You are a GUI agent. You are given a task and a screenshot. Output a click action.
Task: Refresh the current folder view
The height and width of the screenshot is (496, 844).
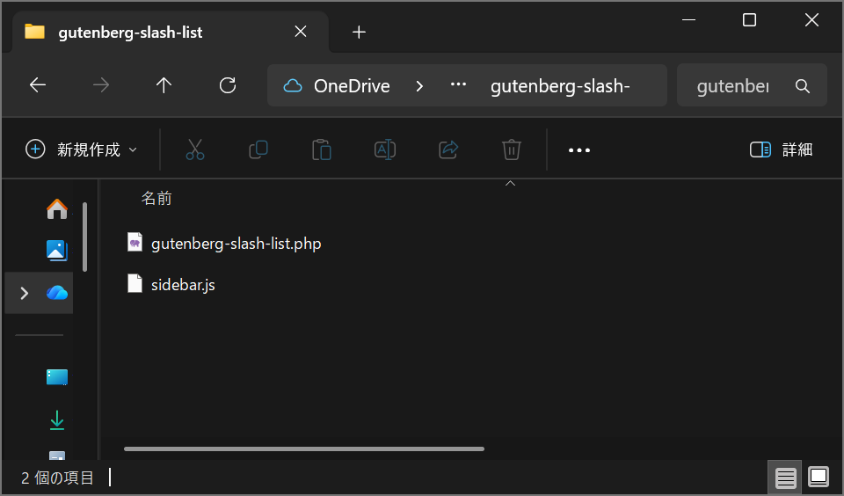(228, 85)
